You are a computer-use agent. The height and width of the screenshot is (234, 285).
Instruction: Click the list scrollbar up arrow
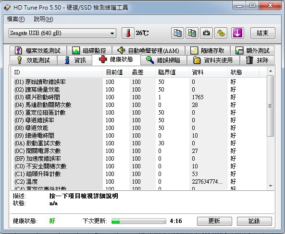[x=271, y=71]
